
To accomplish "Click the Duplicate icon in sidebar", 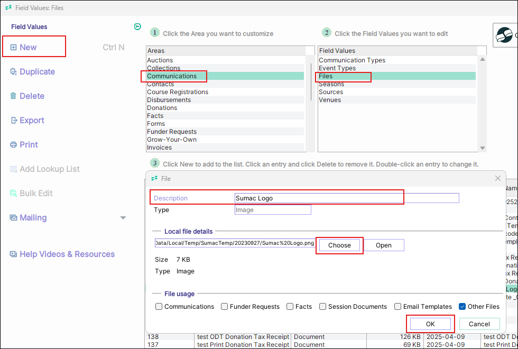I will 14,72.
